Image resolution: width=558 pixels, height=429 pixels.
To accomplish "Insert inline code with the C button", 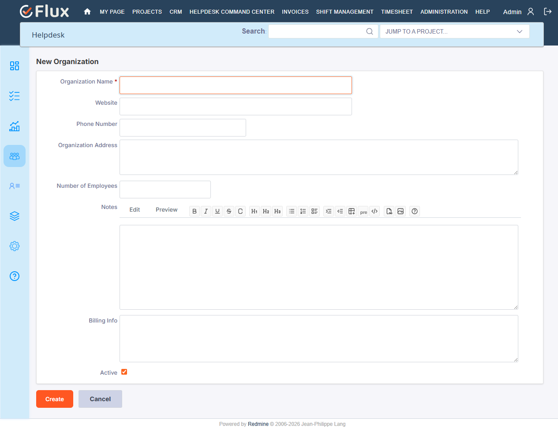I will point(240,211).
